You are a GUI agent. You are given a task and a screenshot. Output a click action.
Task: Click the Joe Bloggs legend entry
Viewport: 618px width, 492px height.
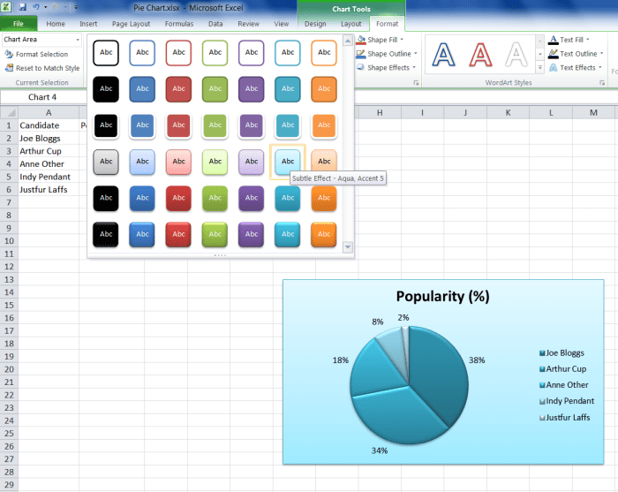coord(561,352)
